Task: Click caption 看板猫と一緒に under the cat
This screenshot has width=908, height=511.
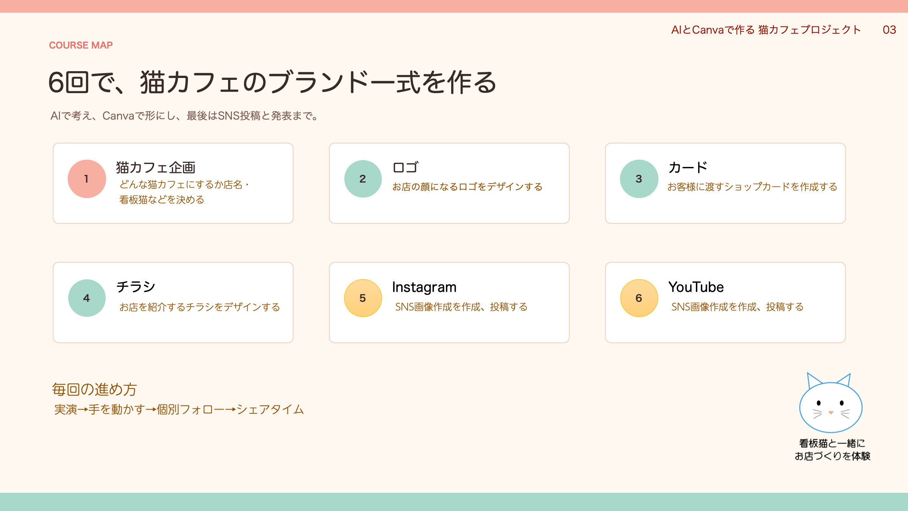Action: click(832, 443)
